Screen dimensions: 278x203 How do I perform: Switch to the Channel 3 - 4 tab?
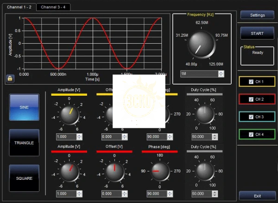(x=52, y=7)
